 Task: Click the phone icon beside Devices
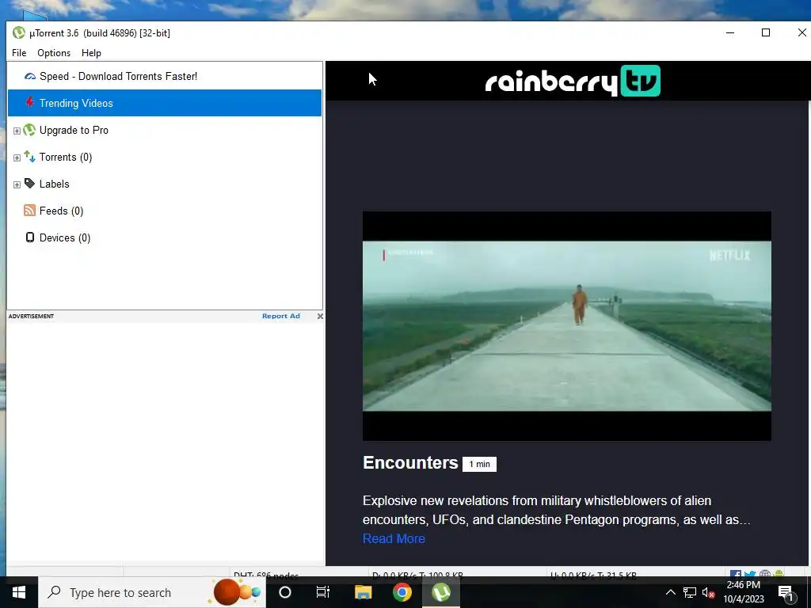30,237
